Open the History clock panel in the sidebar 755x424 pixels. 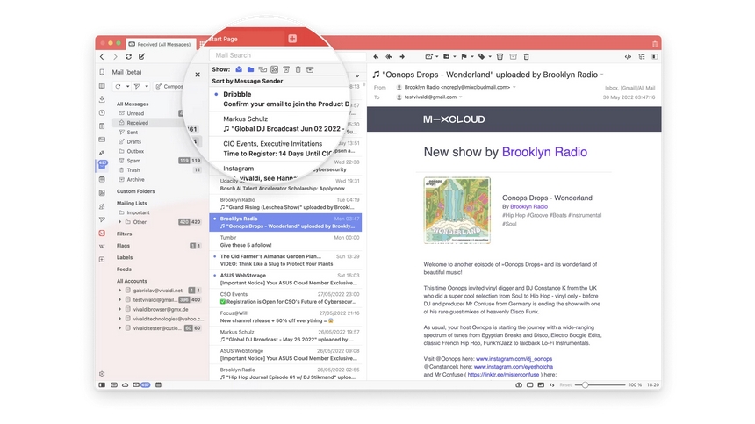[x=102, y=112]
